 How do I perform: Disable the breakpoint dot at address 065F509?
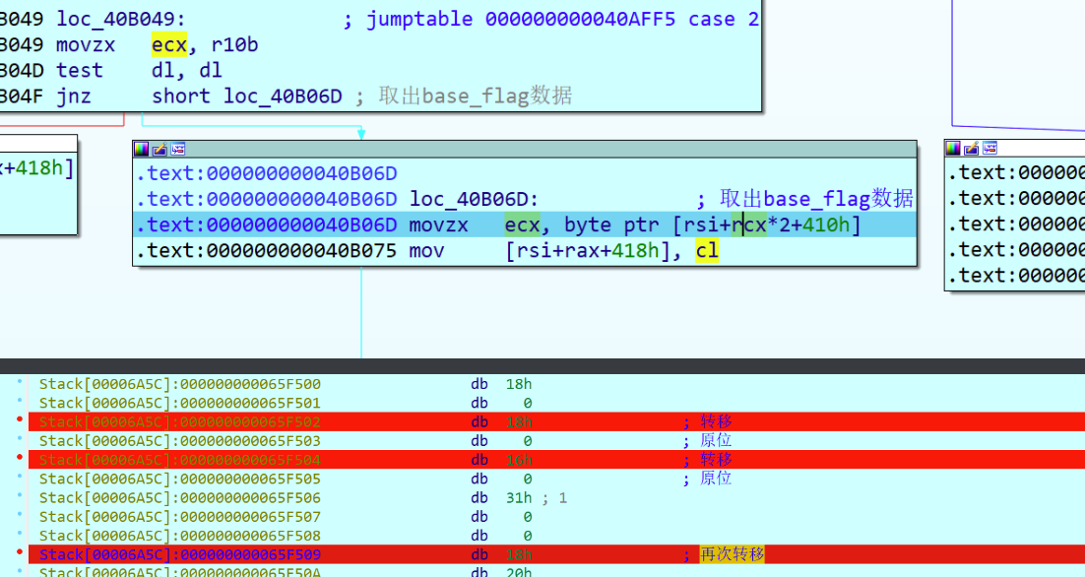click(21, 554)
